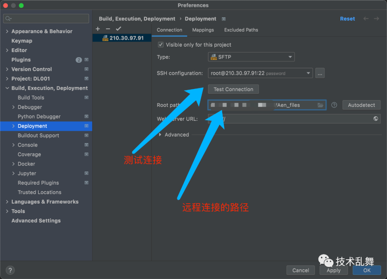Click the Cancel button

(301, 270)
